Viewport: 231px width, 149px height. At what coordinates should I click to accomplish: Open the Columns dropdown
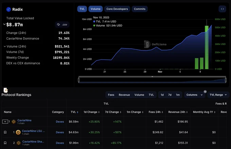pyautogui.click(x=194, y=95)
